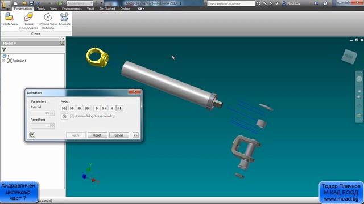This screenshot has width=364, height=204.
Task: Minimize the document window in viewport
Action: point(351,40)
